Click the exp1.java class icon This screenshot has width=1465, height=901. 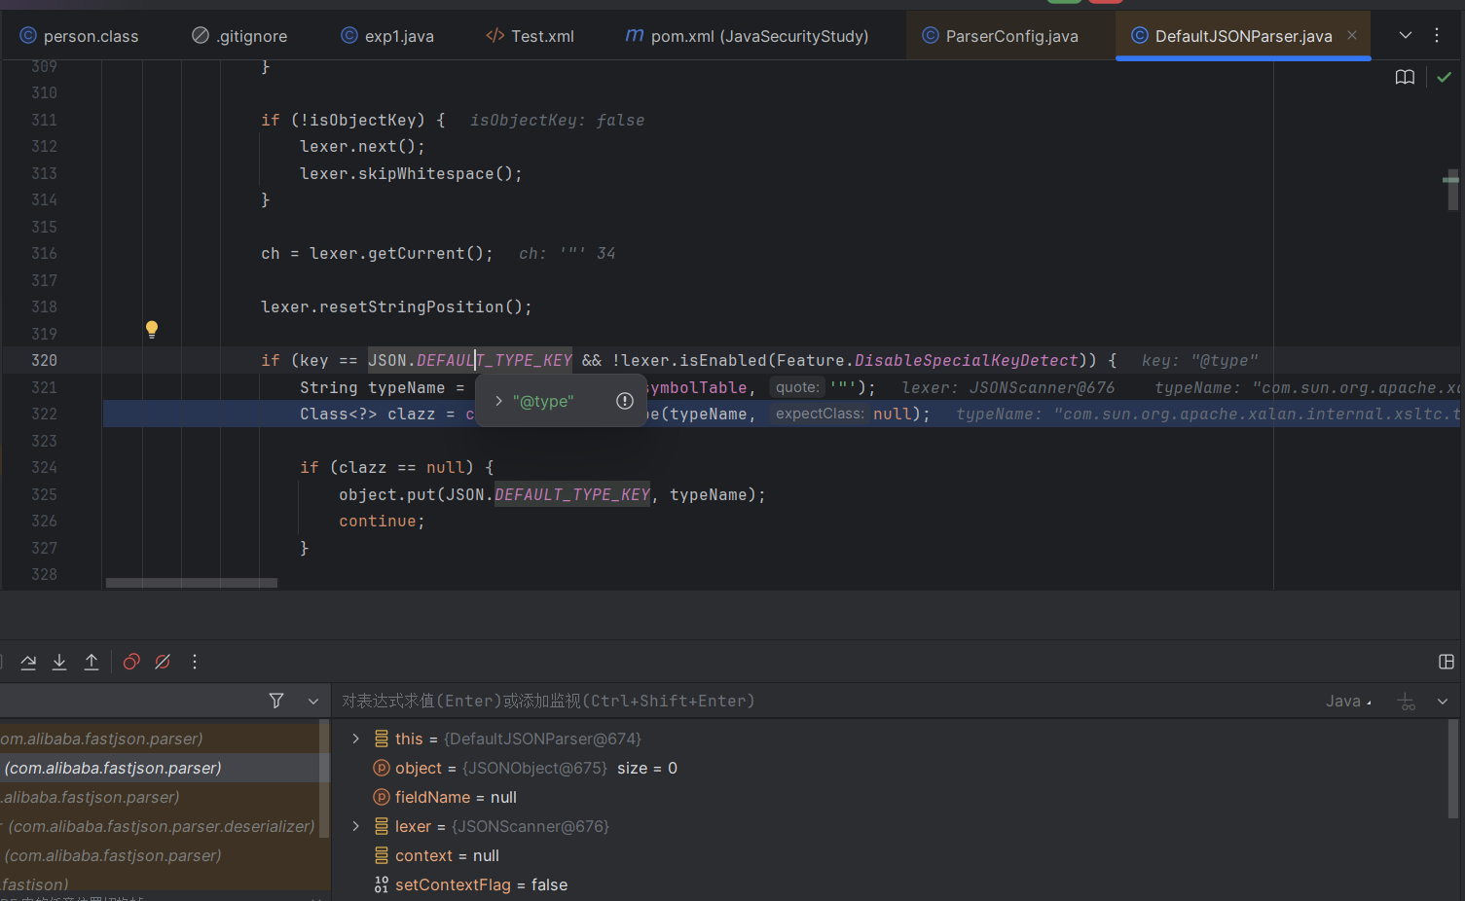(x=349, y=35)
